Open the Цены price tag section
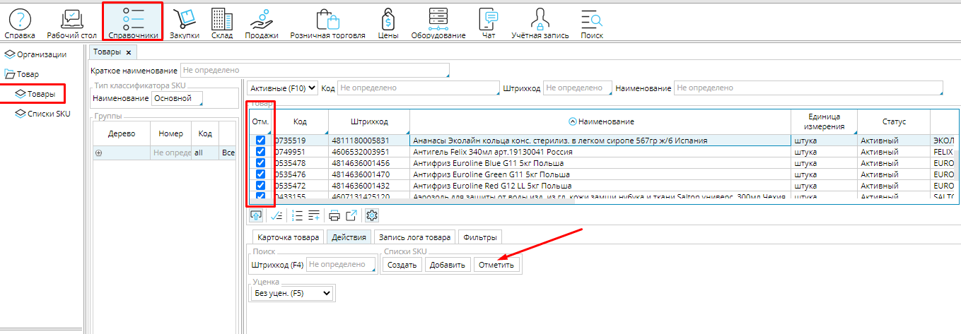The image size is (961, 334). click(388, 22)
